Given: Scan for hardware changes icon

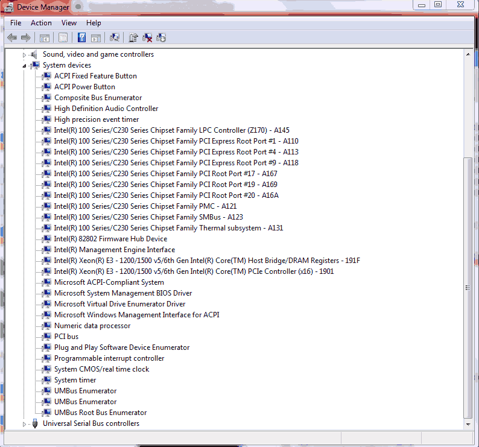Looking at the screenshot, I should pyautogui.click(x=115, y=37).
